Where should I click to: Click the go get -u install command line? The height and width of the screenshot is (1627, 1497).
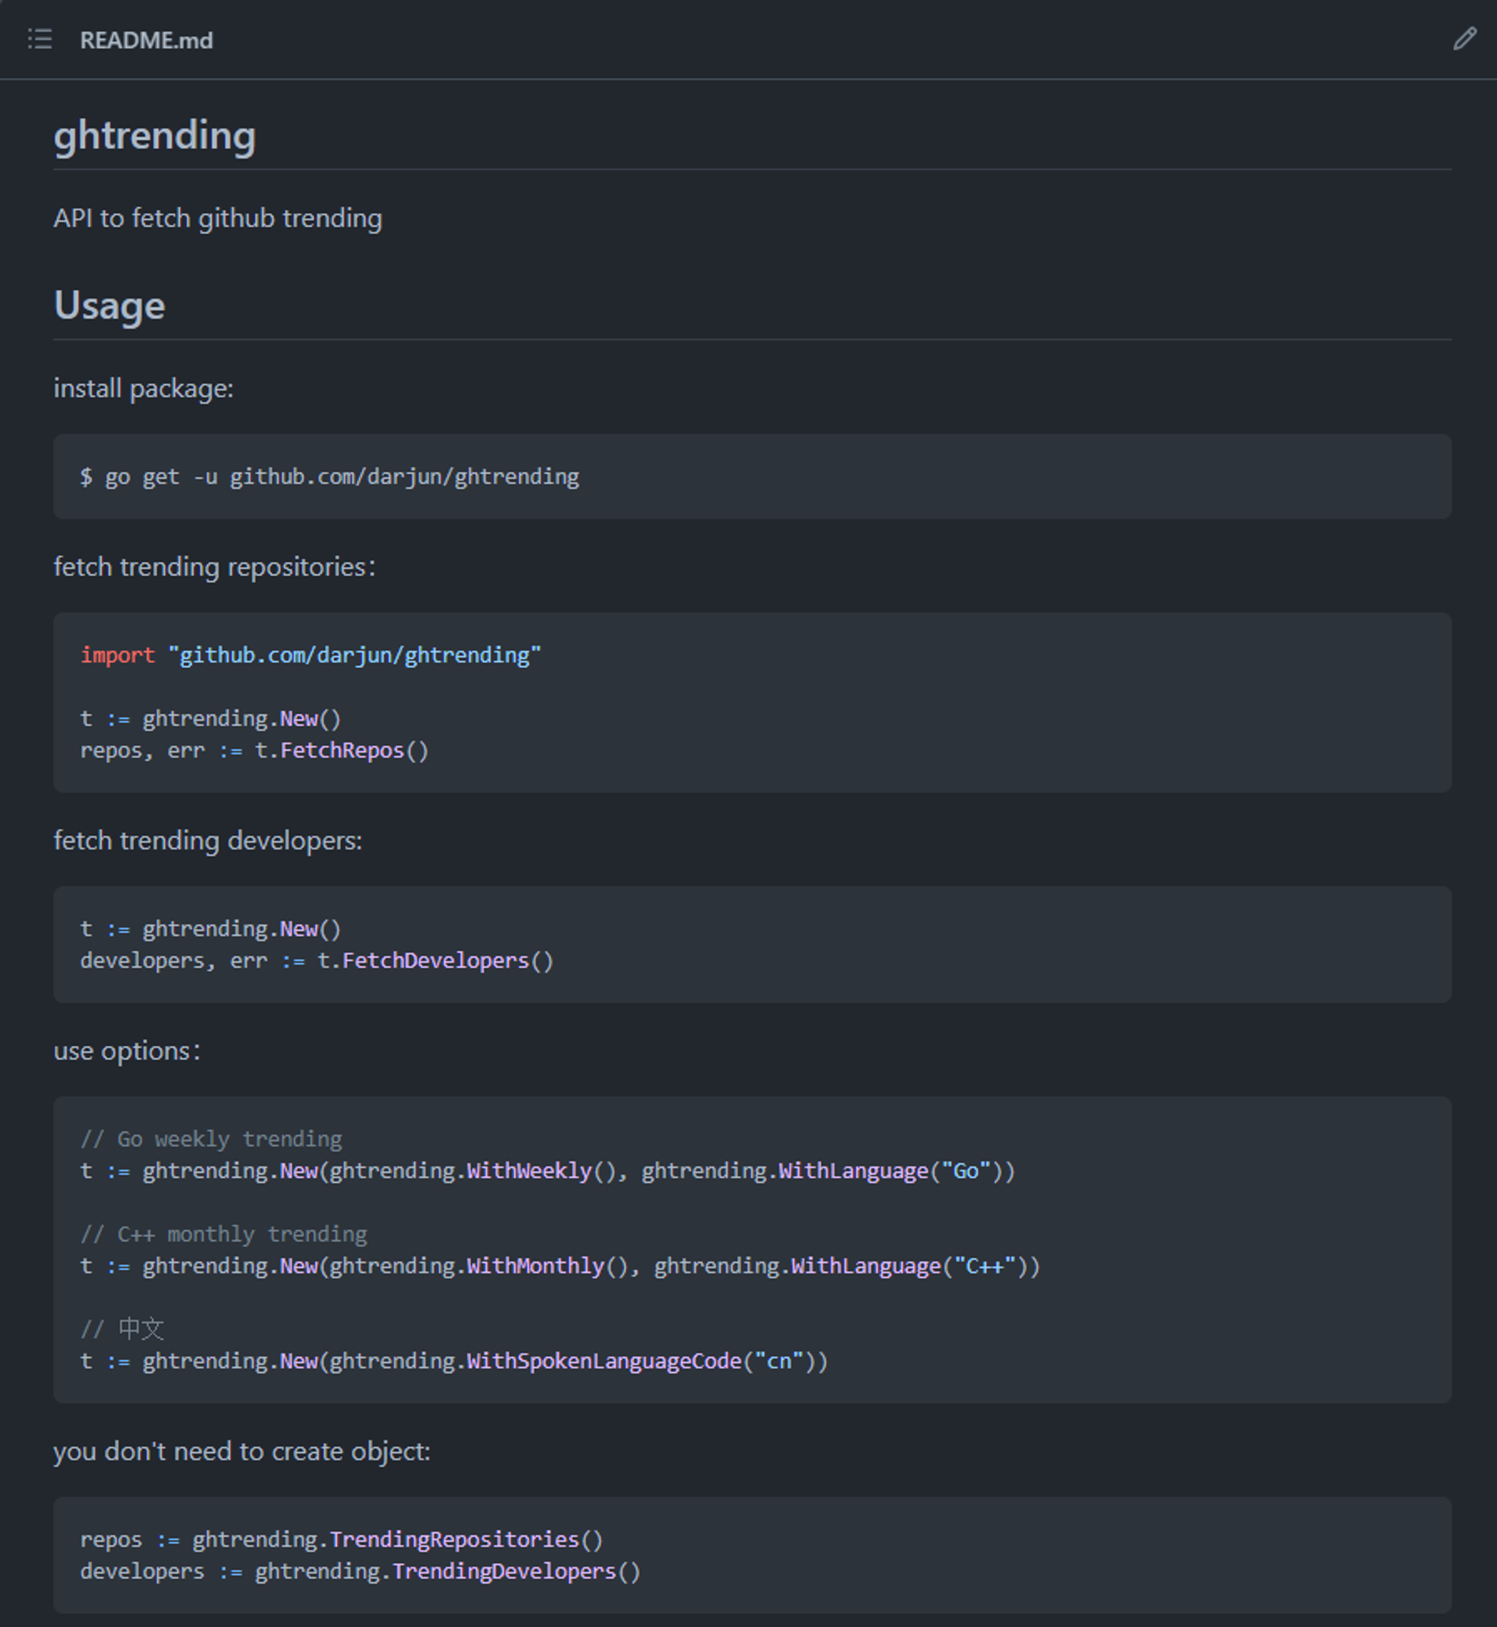pos(330,477)
